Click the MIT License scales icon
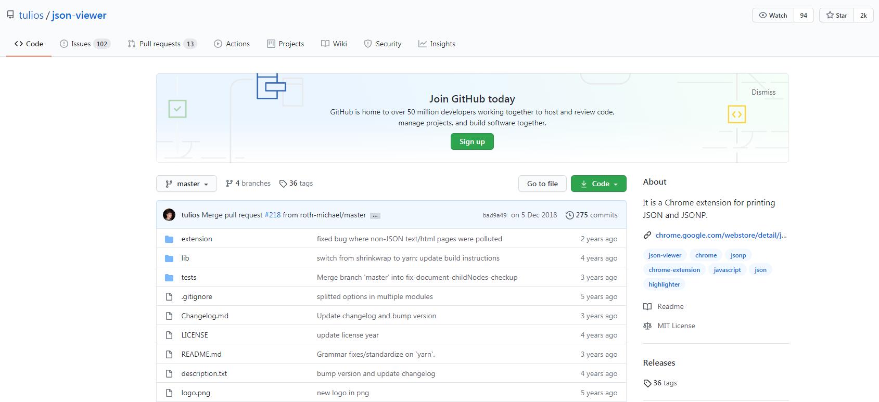Viewport: 879px width, 402px height. coord(647,326)
